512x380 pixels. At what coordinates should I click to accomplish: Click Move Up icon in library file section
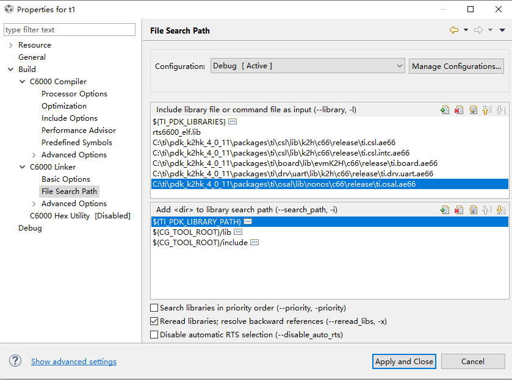pyautogui.click(x=486, y=110)
